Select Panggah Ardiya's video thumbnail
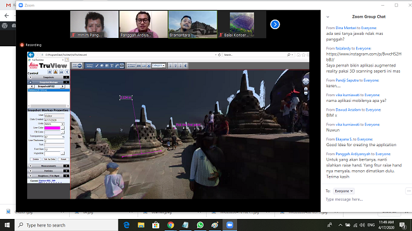 143,25
